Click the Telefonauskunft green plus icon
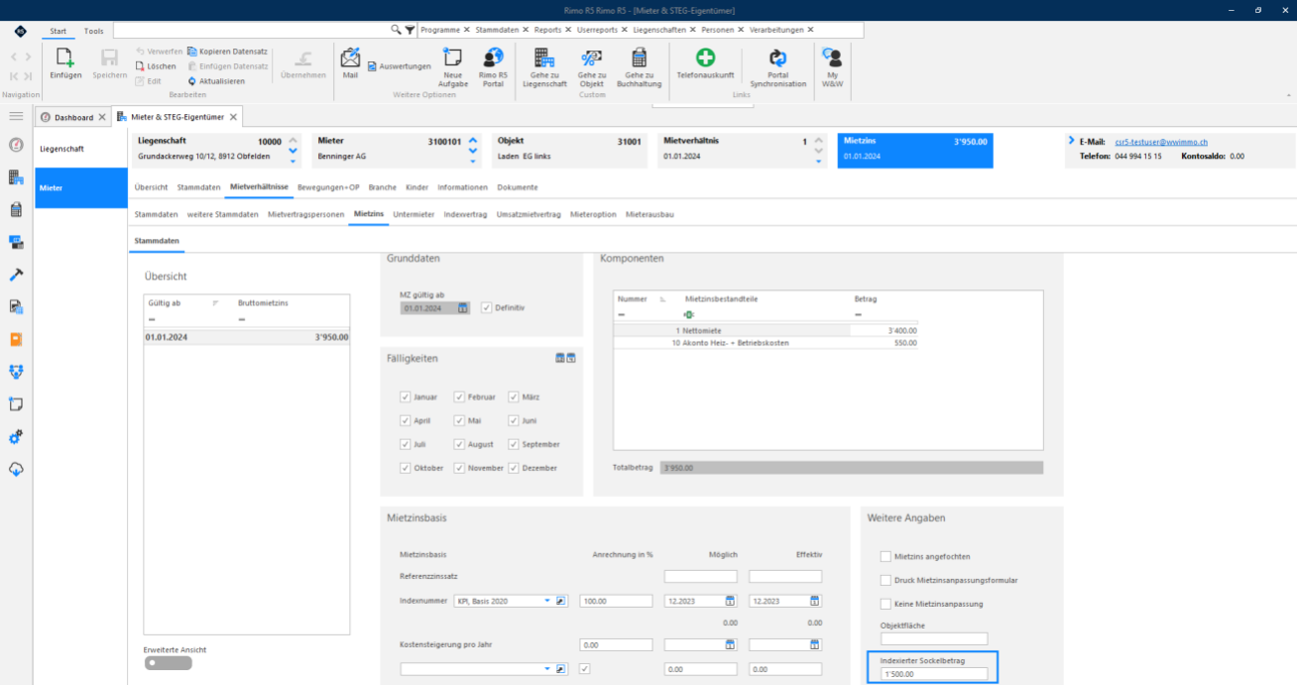The height and width of the screenshot is (685, 1297). coord(705,57)
